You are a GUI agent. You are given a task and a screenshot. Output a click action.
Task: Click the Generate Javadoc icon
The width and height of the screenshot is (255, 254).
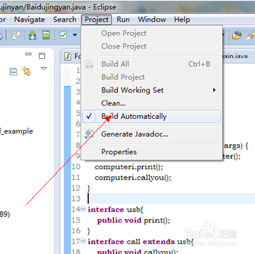[89, 134]
